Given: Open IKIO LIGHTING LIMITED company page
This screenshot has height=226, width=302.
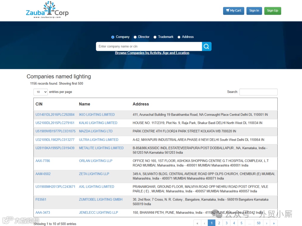Looking at the screenshot, I should coord(97,115).
